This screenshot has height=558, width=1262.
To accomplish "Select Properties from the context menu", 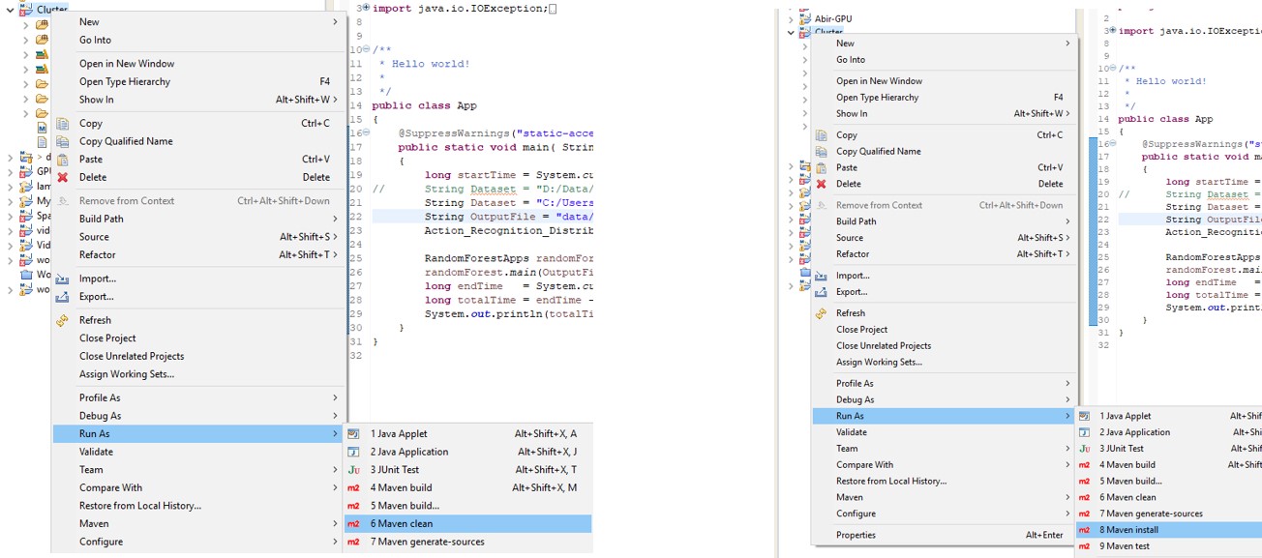I will point(856,535).
